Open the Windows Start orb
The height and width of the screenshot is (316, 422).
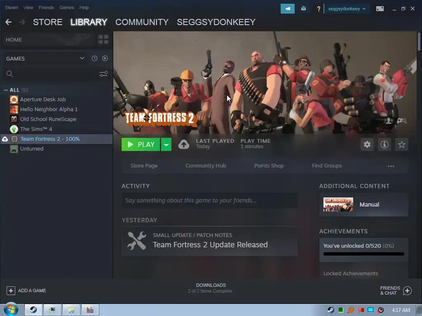click(11, 309)
